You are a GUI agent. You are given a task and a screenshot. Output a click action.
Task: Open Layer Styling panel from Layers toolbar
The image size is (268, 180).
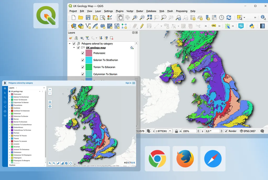(71, 38)
